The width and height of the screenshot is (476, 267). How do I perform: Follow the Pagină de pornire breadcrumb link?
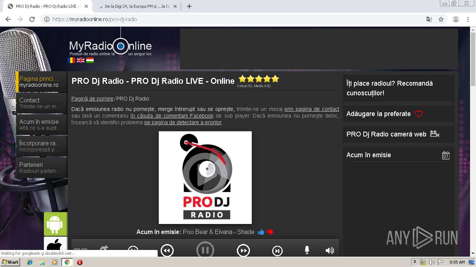pos(92,99)
